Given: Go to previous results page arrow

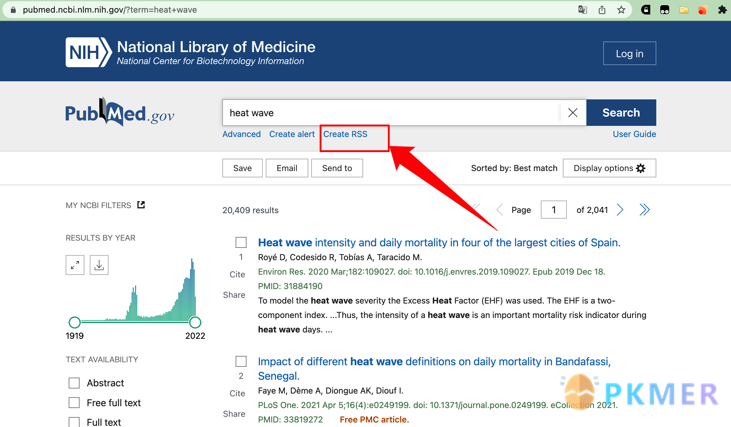Looking at the screenshot, I should point(500,210).
